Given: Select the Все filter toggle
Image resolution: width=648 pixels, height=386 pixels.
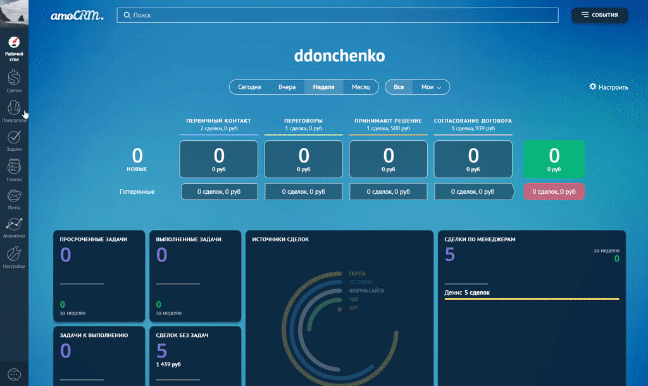Looking at the screenshot, I should tap(399, 87).
